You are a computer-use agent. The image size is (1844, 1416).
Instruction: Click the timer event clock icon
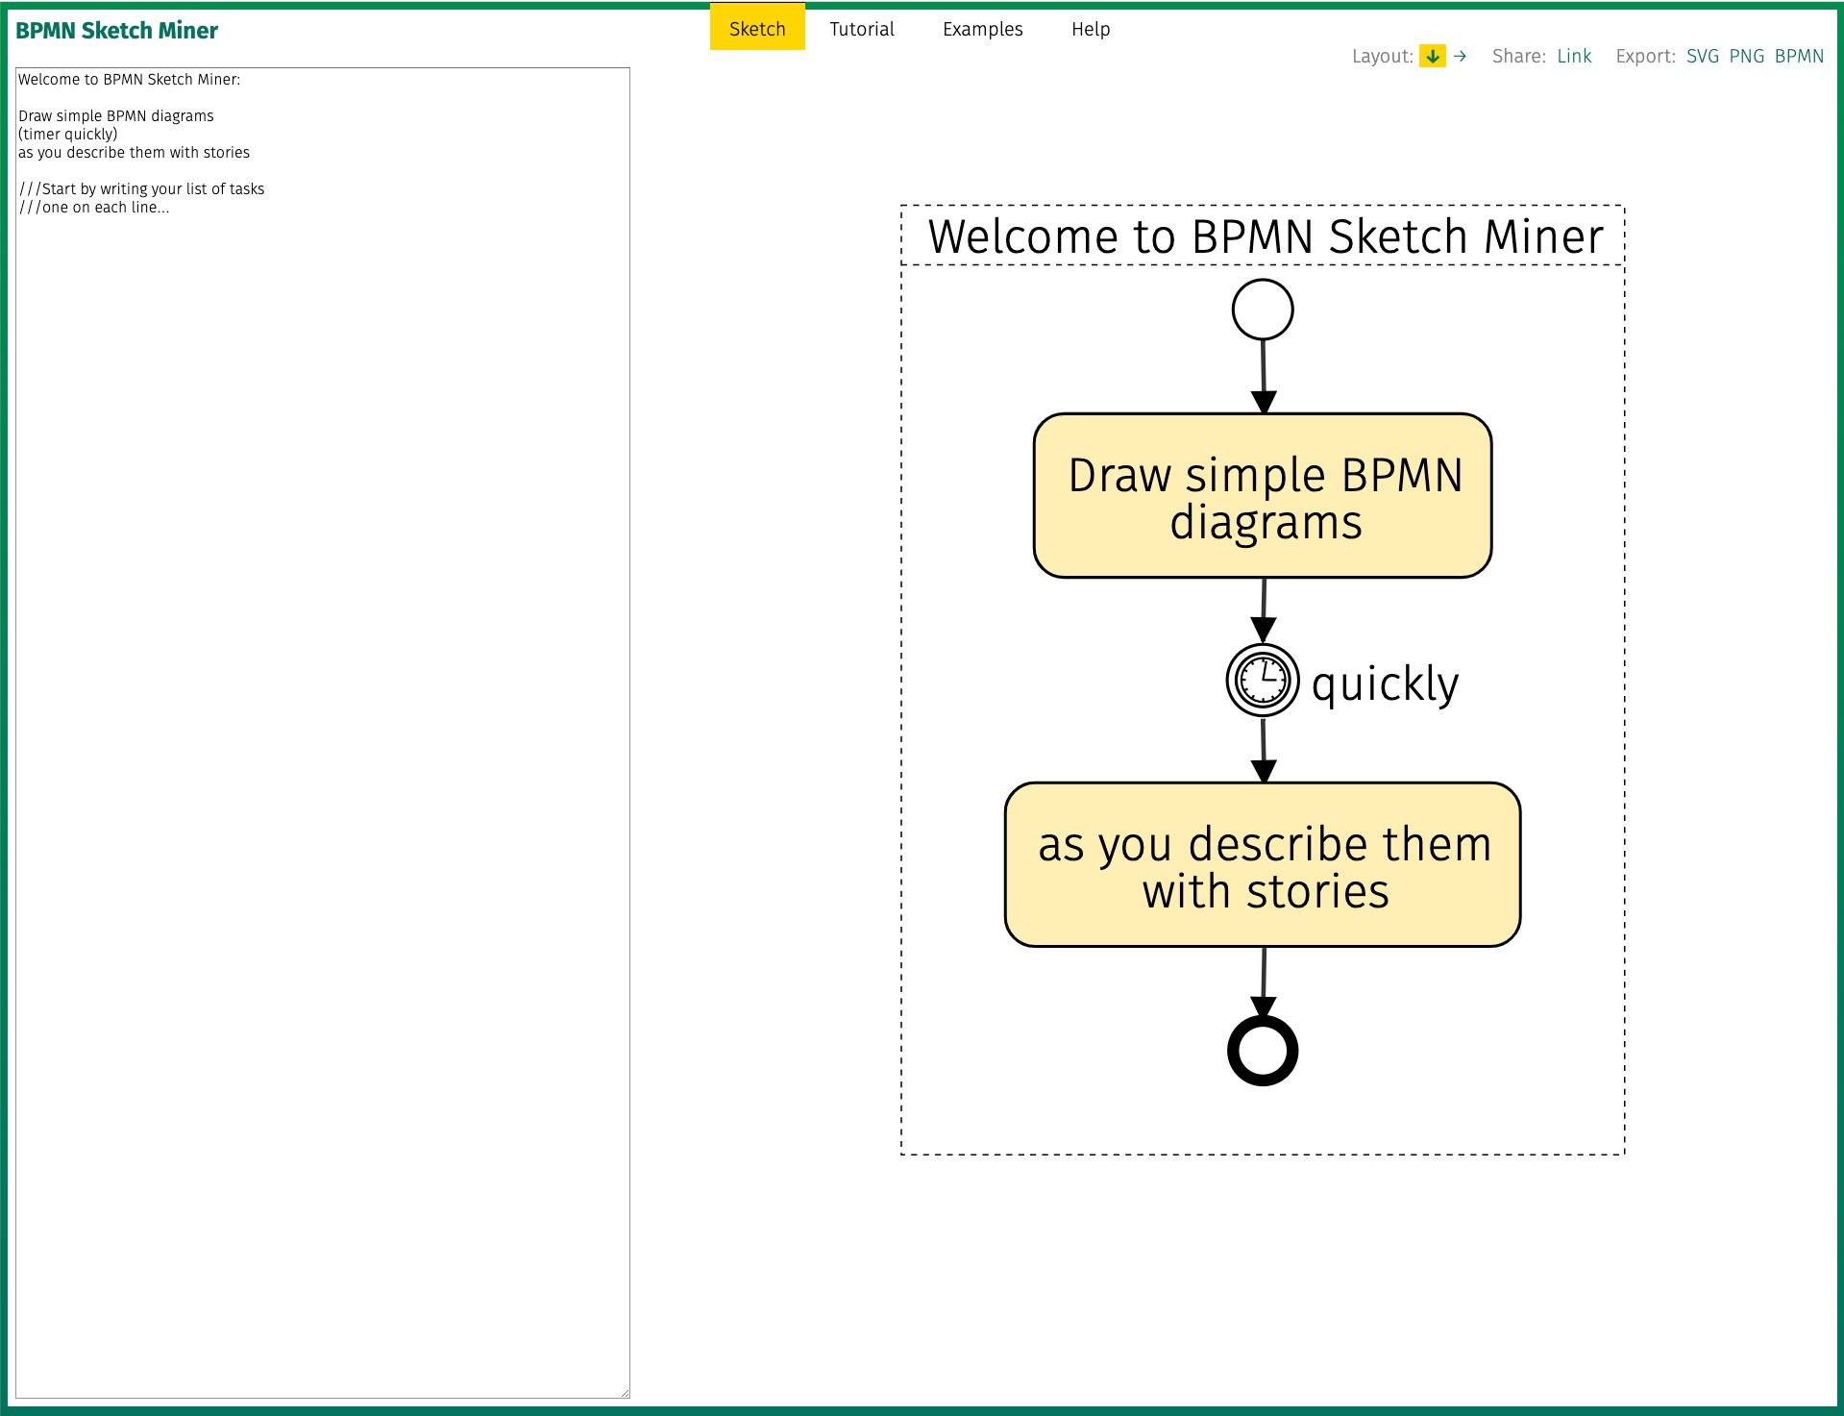[x=1263, y=680]
